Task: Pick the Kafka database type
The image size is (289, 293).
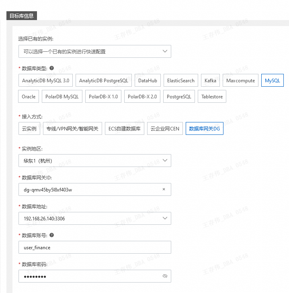Action: click(210, 81)
